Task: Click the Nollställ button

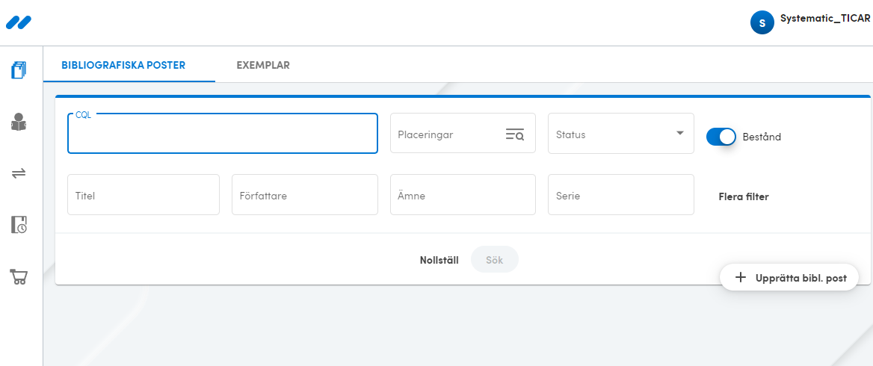Action: coord(439,260)
